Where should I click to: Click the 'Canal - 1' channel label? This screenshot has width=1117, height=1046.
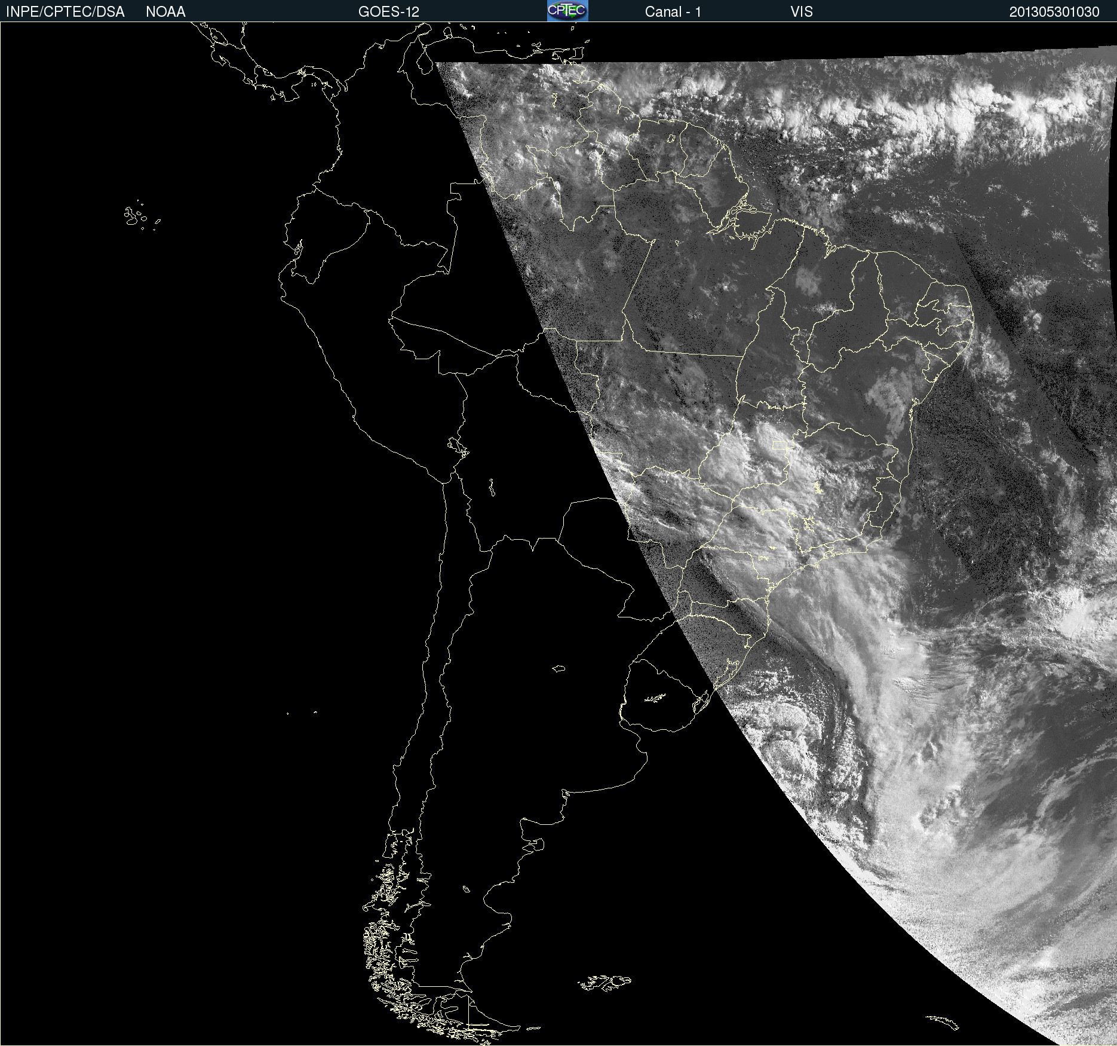pos(673,12)
